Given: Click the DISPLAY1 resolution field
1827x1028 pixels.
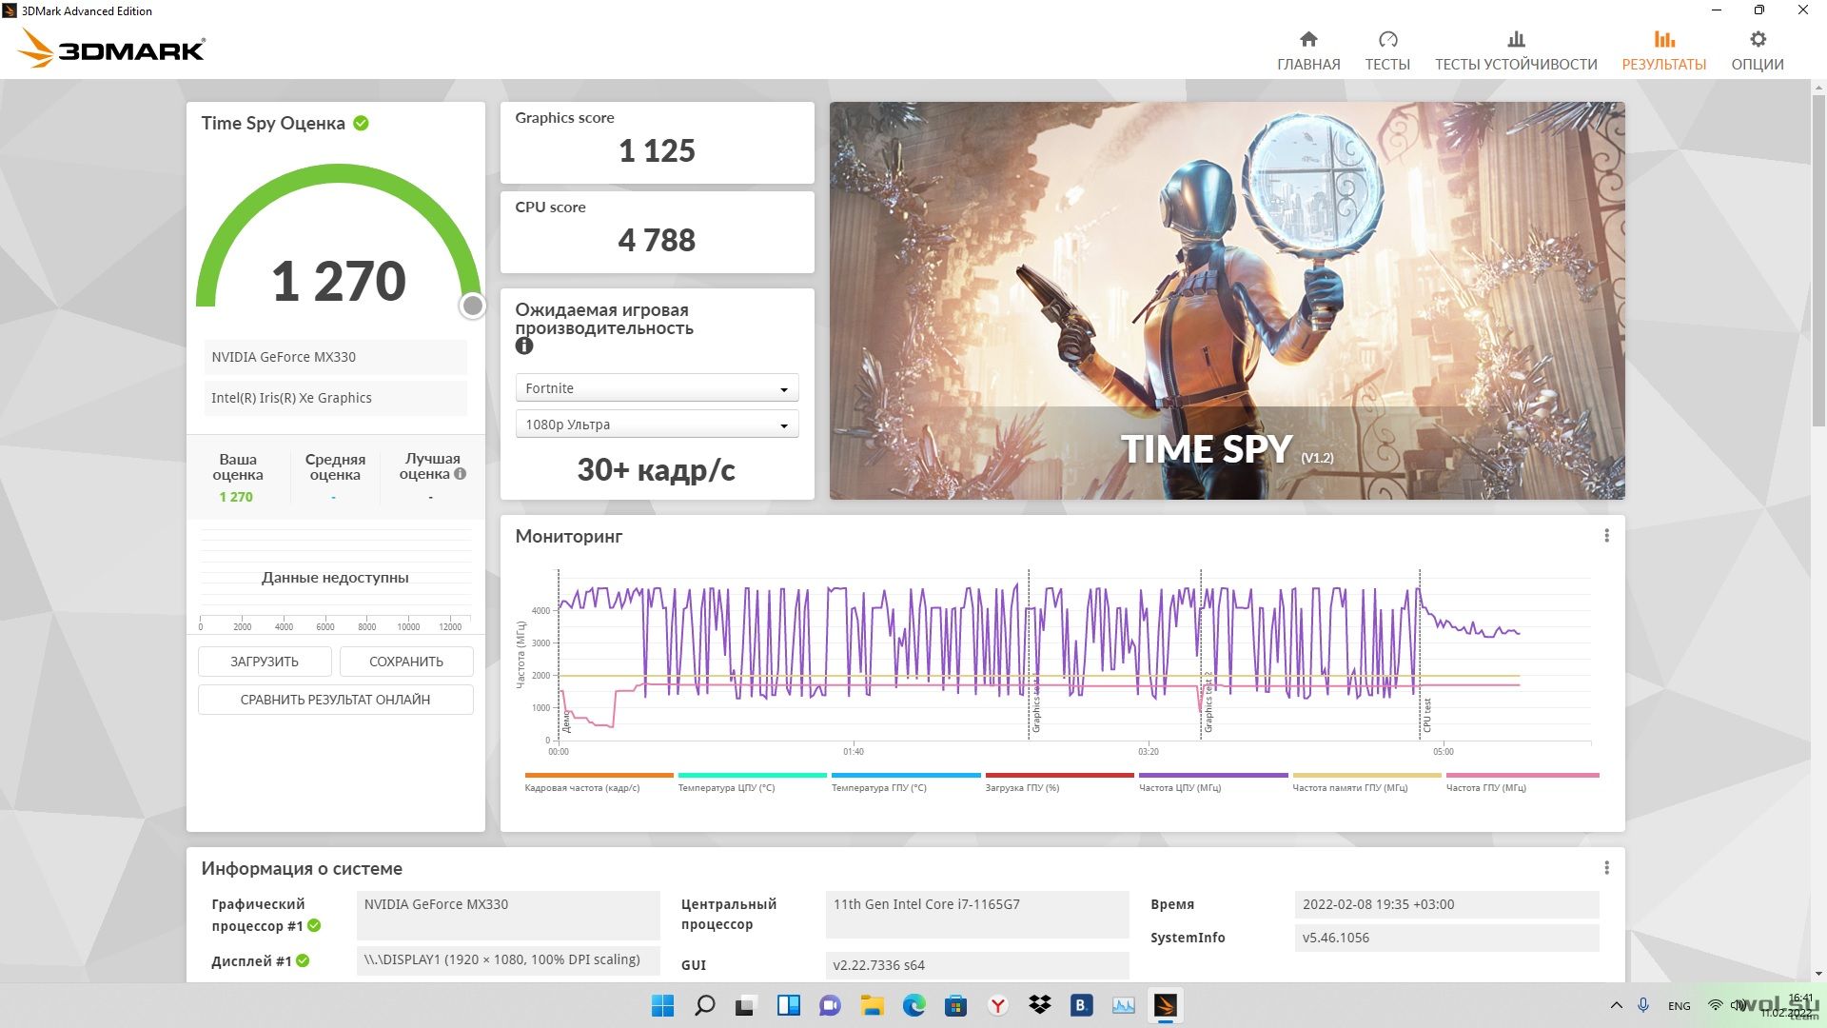Looking at the screenshot, I should tap(508, 959).
